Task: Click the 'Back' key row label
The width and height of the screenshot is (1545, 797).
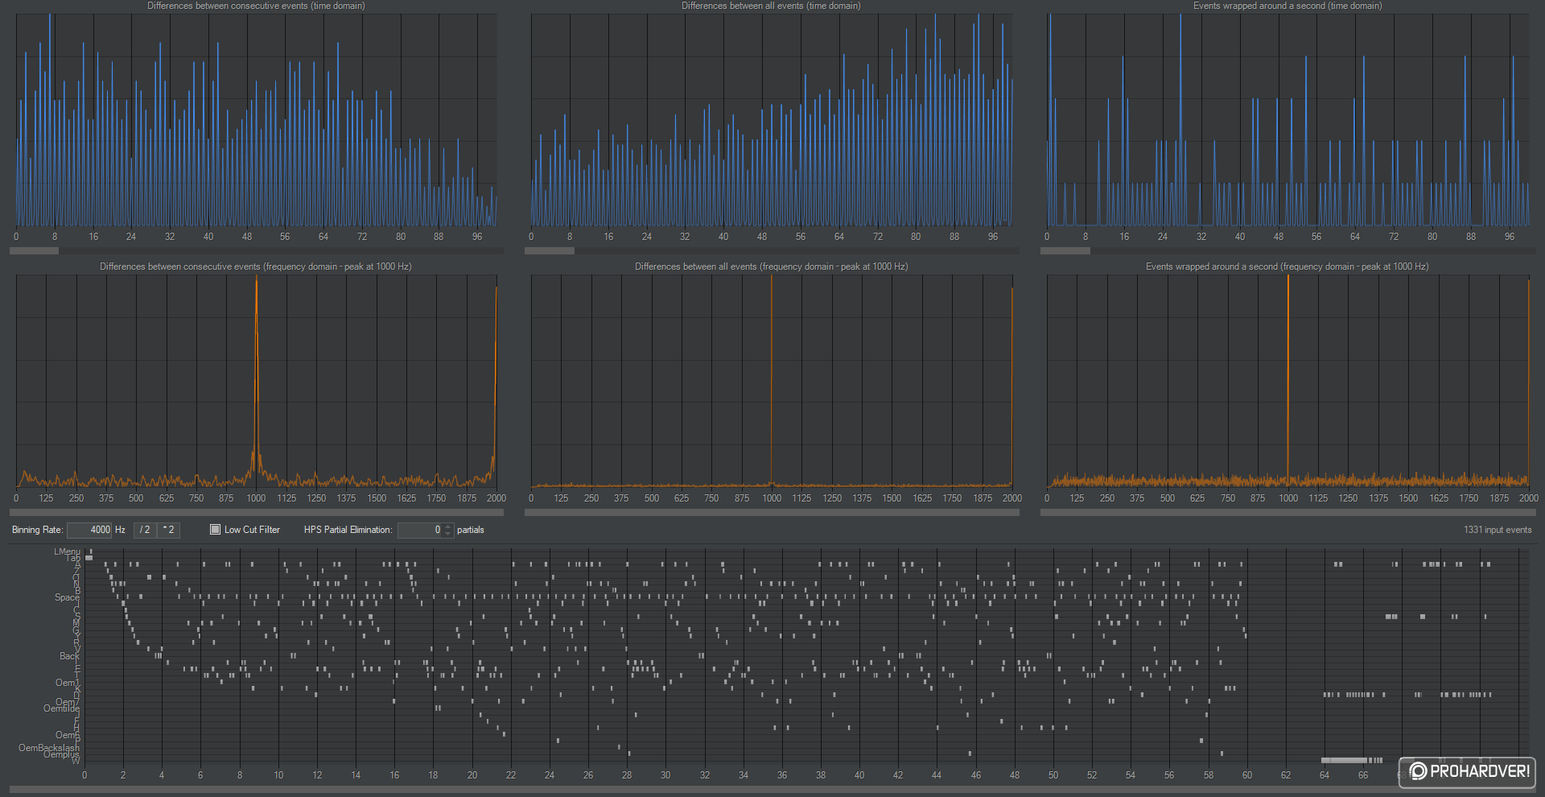Action: [x=69, y=656]
